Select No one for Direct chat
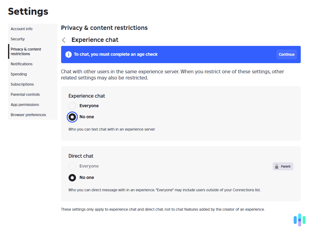Image resolution: width=310 pixels, height=231 pixels. coord(72,178)
